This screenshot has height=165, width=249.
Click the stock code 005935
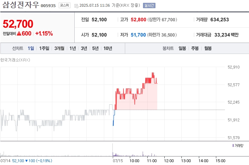pos(48,6)
